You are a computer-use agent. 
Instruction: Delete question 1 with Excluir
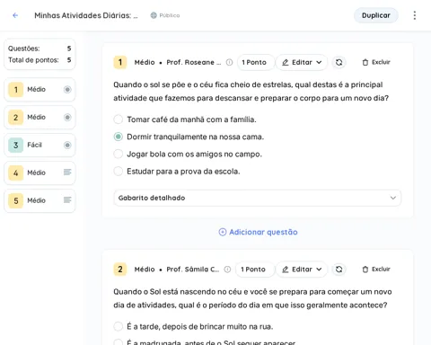(376, 62)
